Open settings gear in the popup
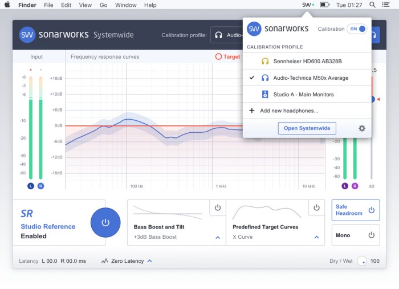The image size is (399, 289). [x=361, y=128]
